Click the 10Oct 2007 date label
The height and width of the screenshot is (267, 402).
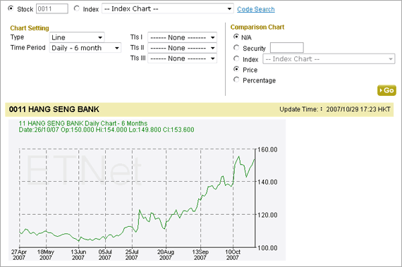[233, 255]
